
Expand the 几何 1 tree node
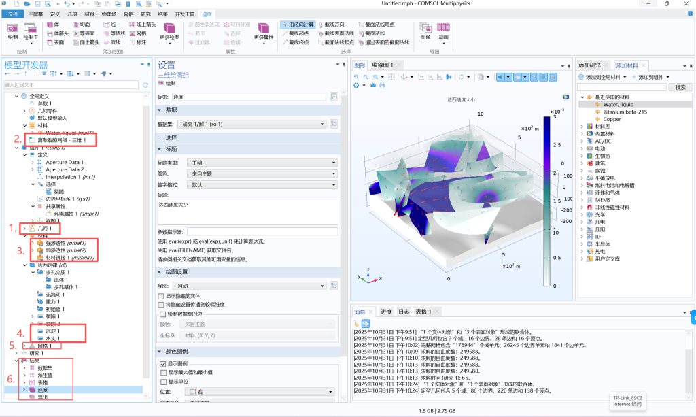24,229
